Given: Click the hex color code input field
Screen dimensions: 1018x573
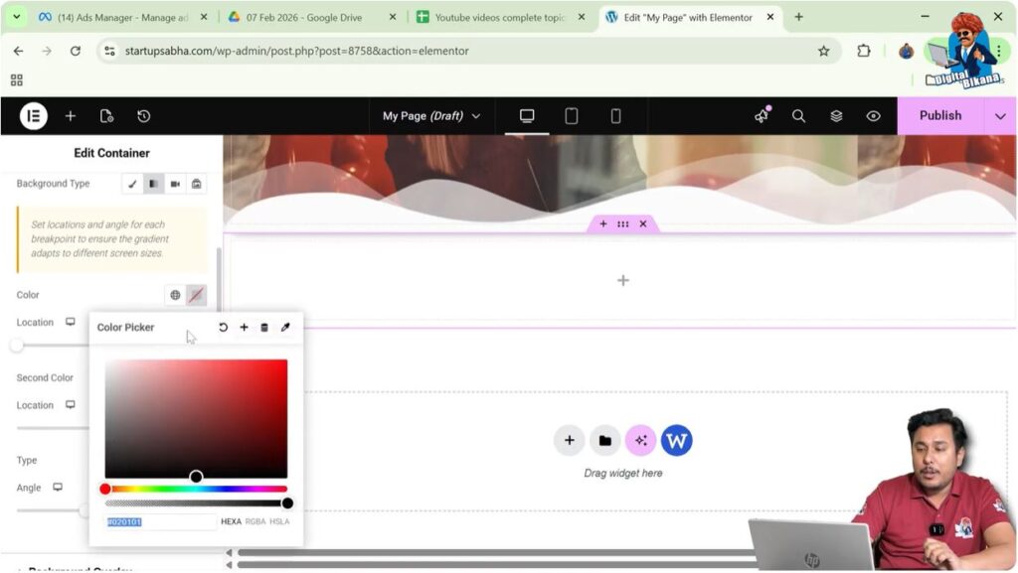Looking at the screenshot, I should point(159,521).
